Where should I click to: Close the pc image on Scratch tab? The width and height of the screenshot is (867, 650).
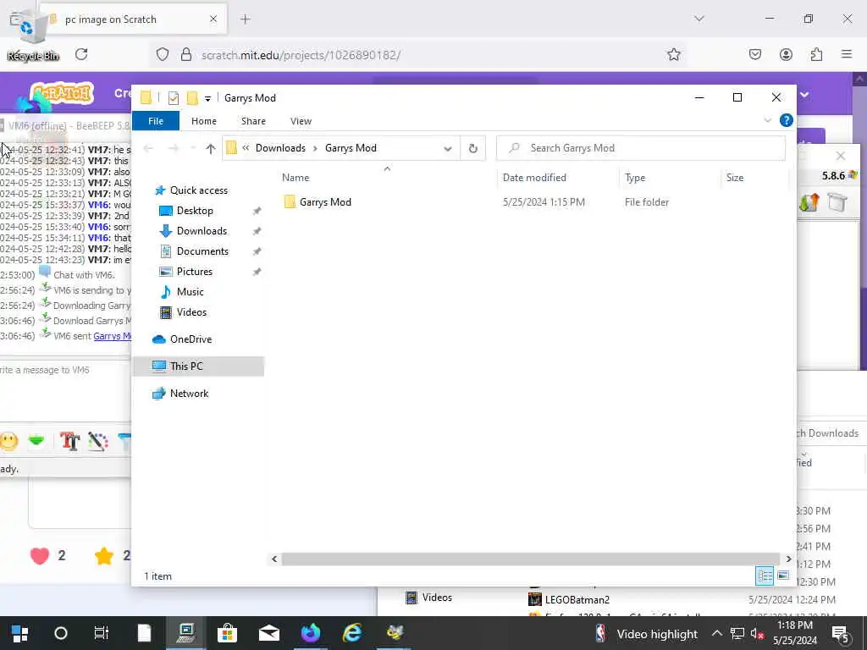(x=213, y=19)
